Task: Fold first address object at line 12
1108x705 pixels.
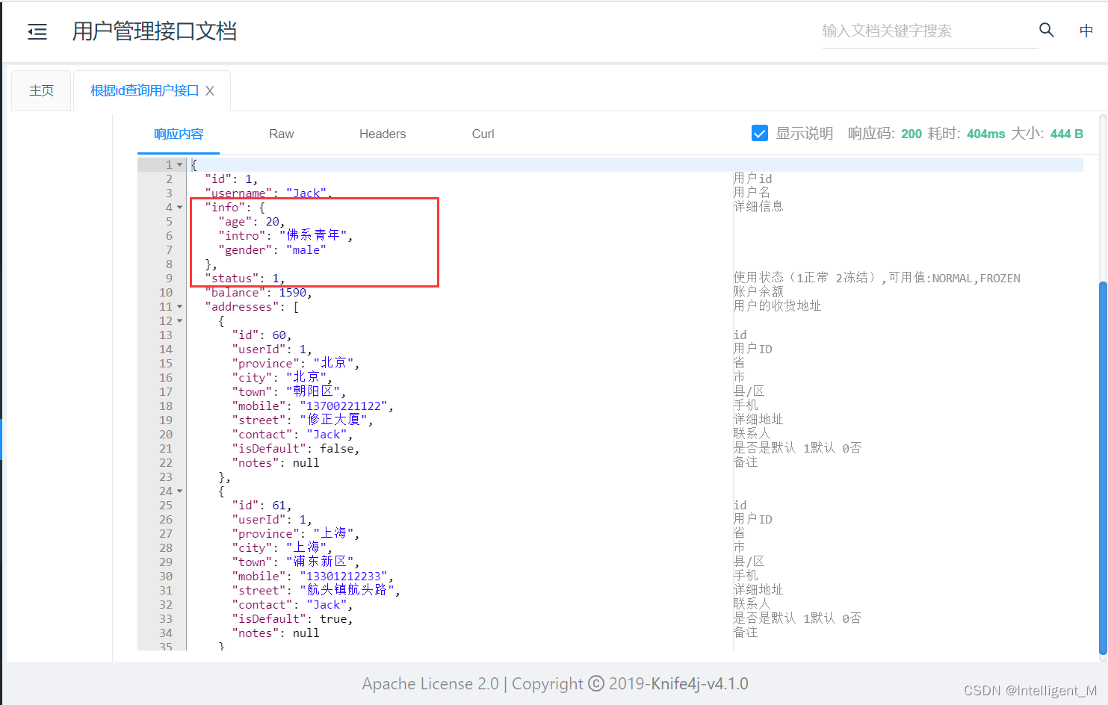Action: (x=179, y=320)
